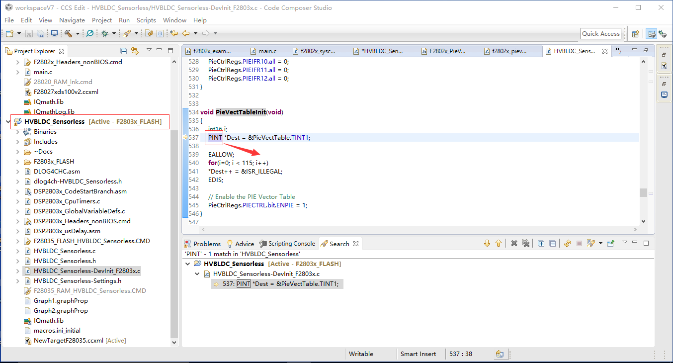Switch to the CCS Debug perspective icon

(663, 34)
